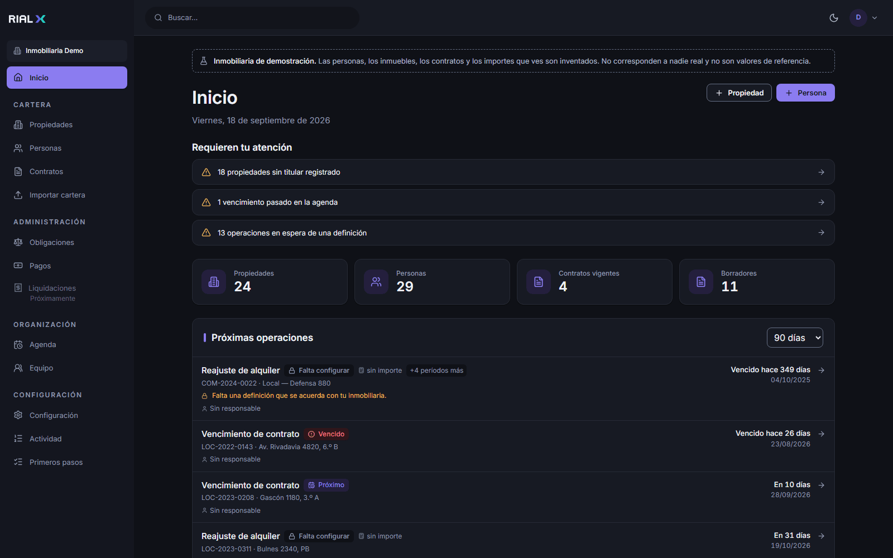Click the arrow beside En 31 días

click(821, 536)
